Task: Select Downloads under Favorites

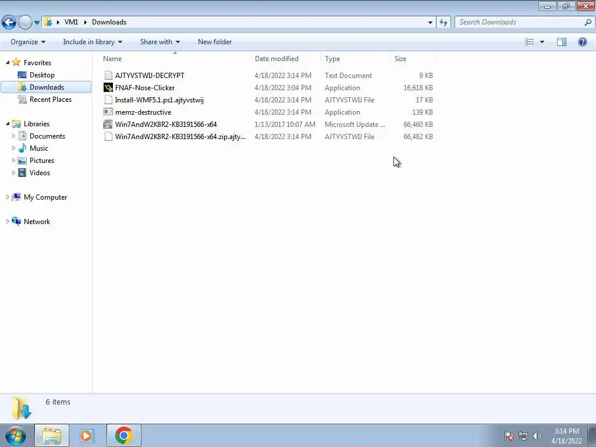Action: click(46, 87)
